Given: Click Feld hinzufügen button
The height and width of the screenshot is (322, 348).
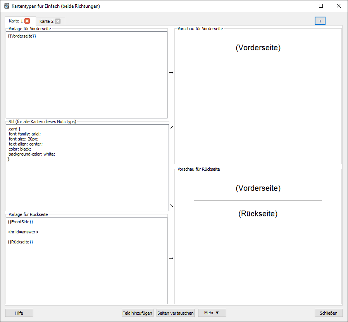Looking at the screenshot, I should point(138,313).
